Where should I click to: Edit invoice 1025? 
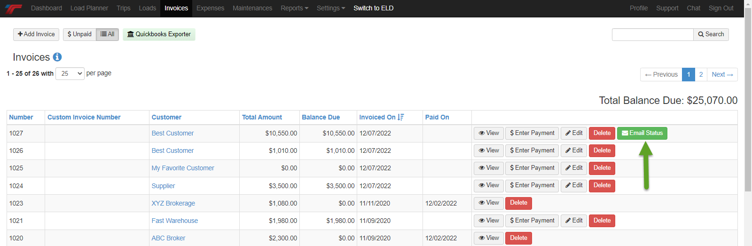[x=574, y=168]
